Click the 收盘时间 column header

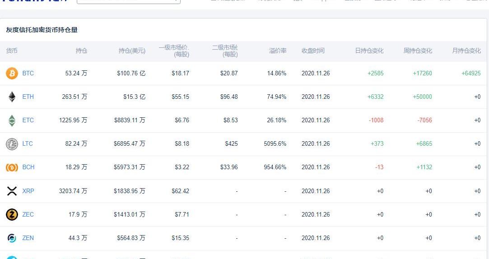click(x=313, y=51)
